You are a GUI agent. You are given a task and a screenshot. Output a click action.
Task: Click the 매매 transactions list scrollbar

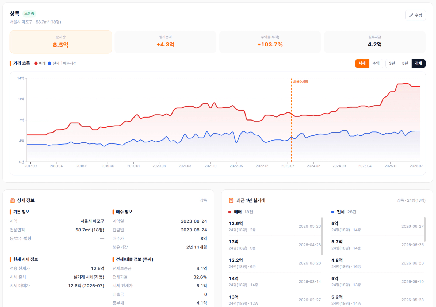click(x=322, y=236)
